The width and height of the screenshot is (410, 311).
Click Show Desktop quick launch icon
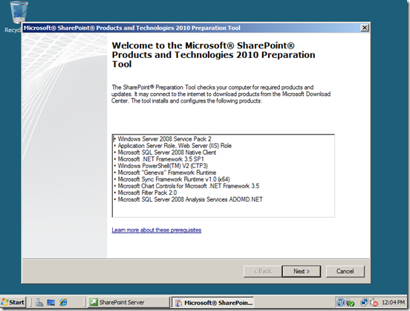51,303
